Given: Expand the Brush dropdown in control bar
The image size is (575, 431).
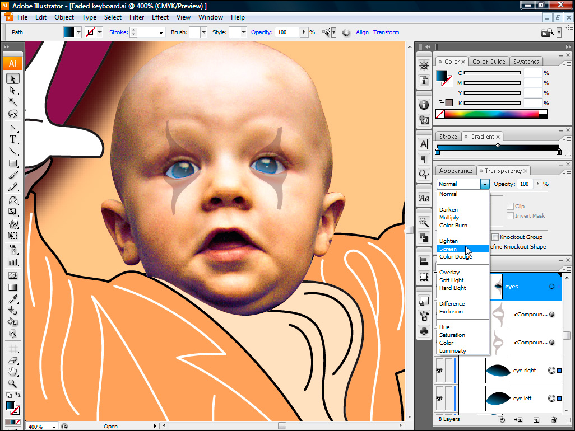Looking at the screenshot, I should tap(203, 32).
